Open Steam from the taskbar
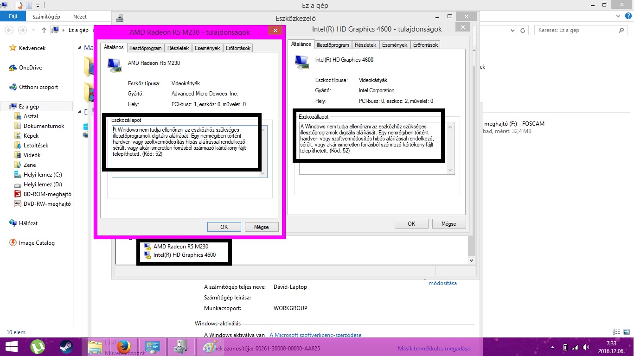The image size is (634, 356). coord(66,347)
